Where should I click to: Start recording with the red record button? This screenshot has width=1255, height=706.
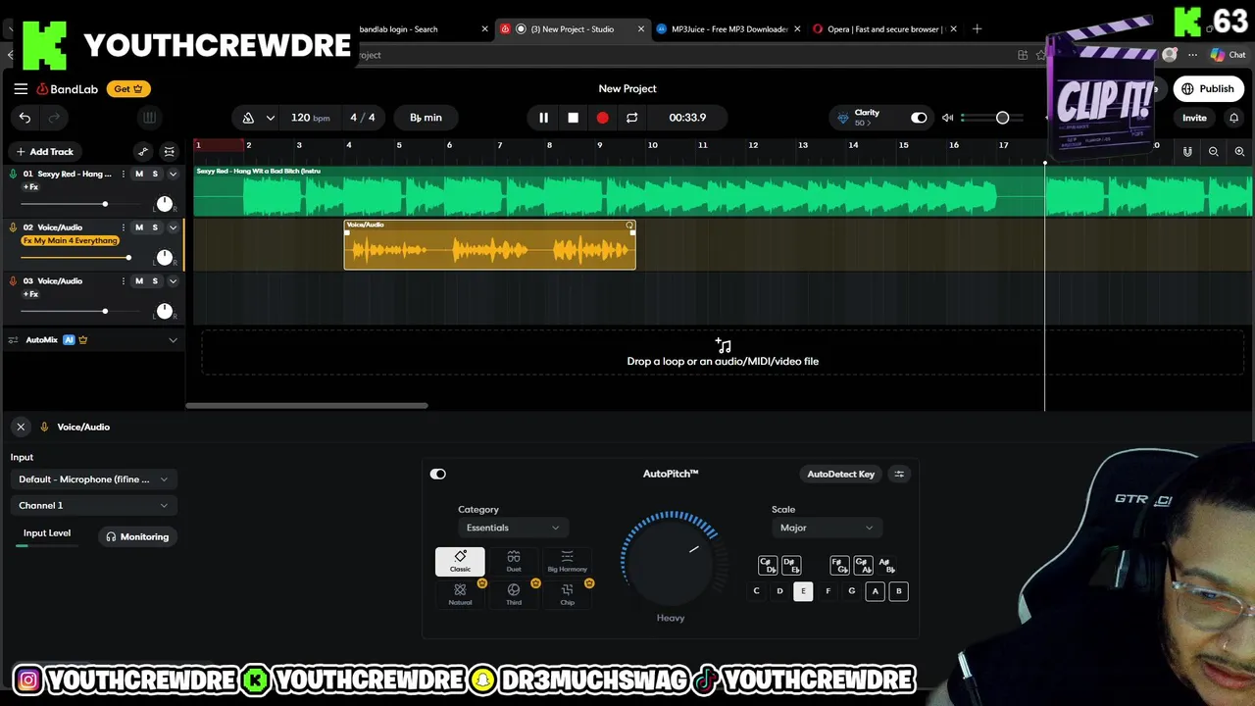coord(602,118)
